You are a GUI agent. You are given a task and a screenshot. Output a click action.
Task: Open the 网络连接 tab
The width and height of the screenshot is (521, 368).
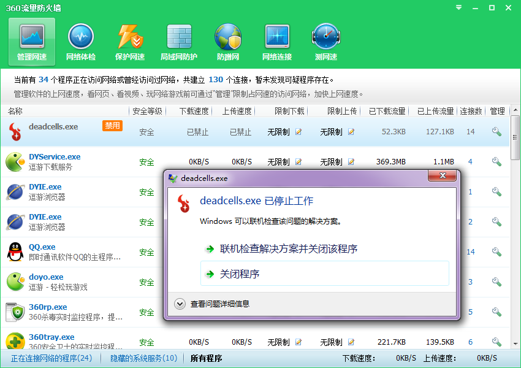277,42
